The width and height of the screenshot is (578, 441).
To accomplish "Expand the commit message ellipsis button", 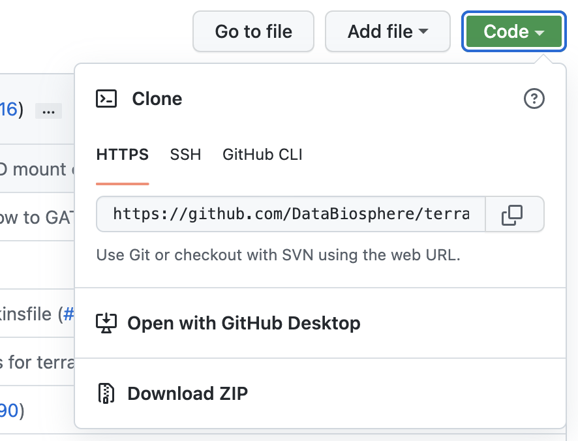I will click(49, 111).
